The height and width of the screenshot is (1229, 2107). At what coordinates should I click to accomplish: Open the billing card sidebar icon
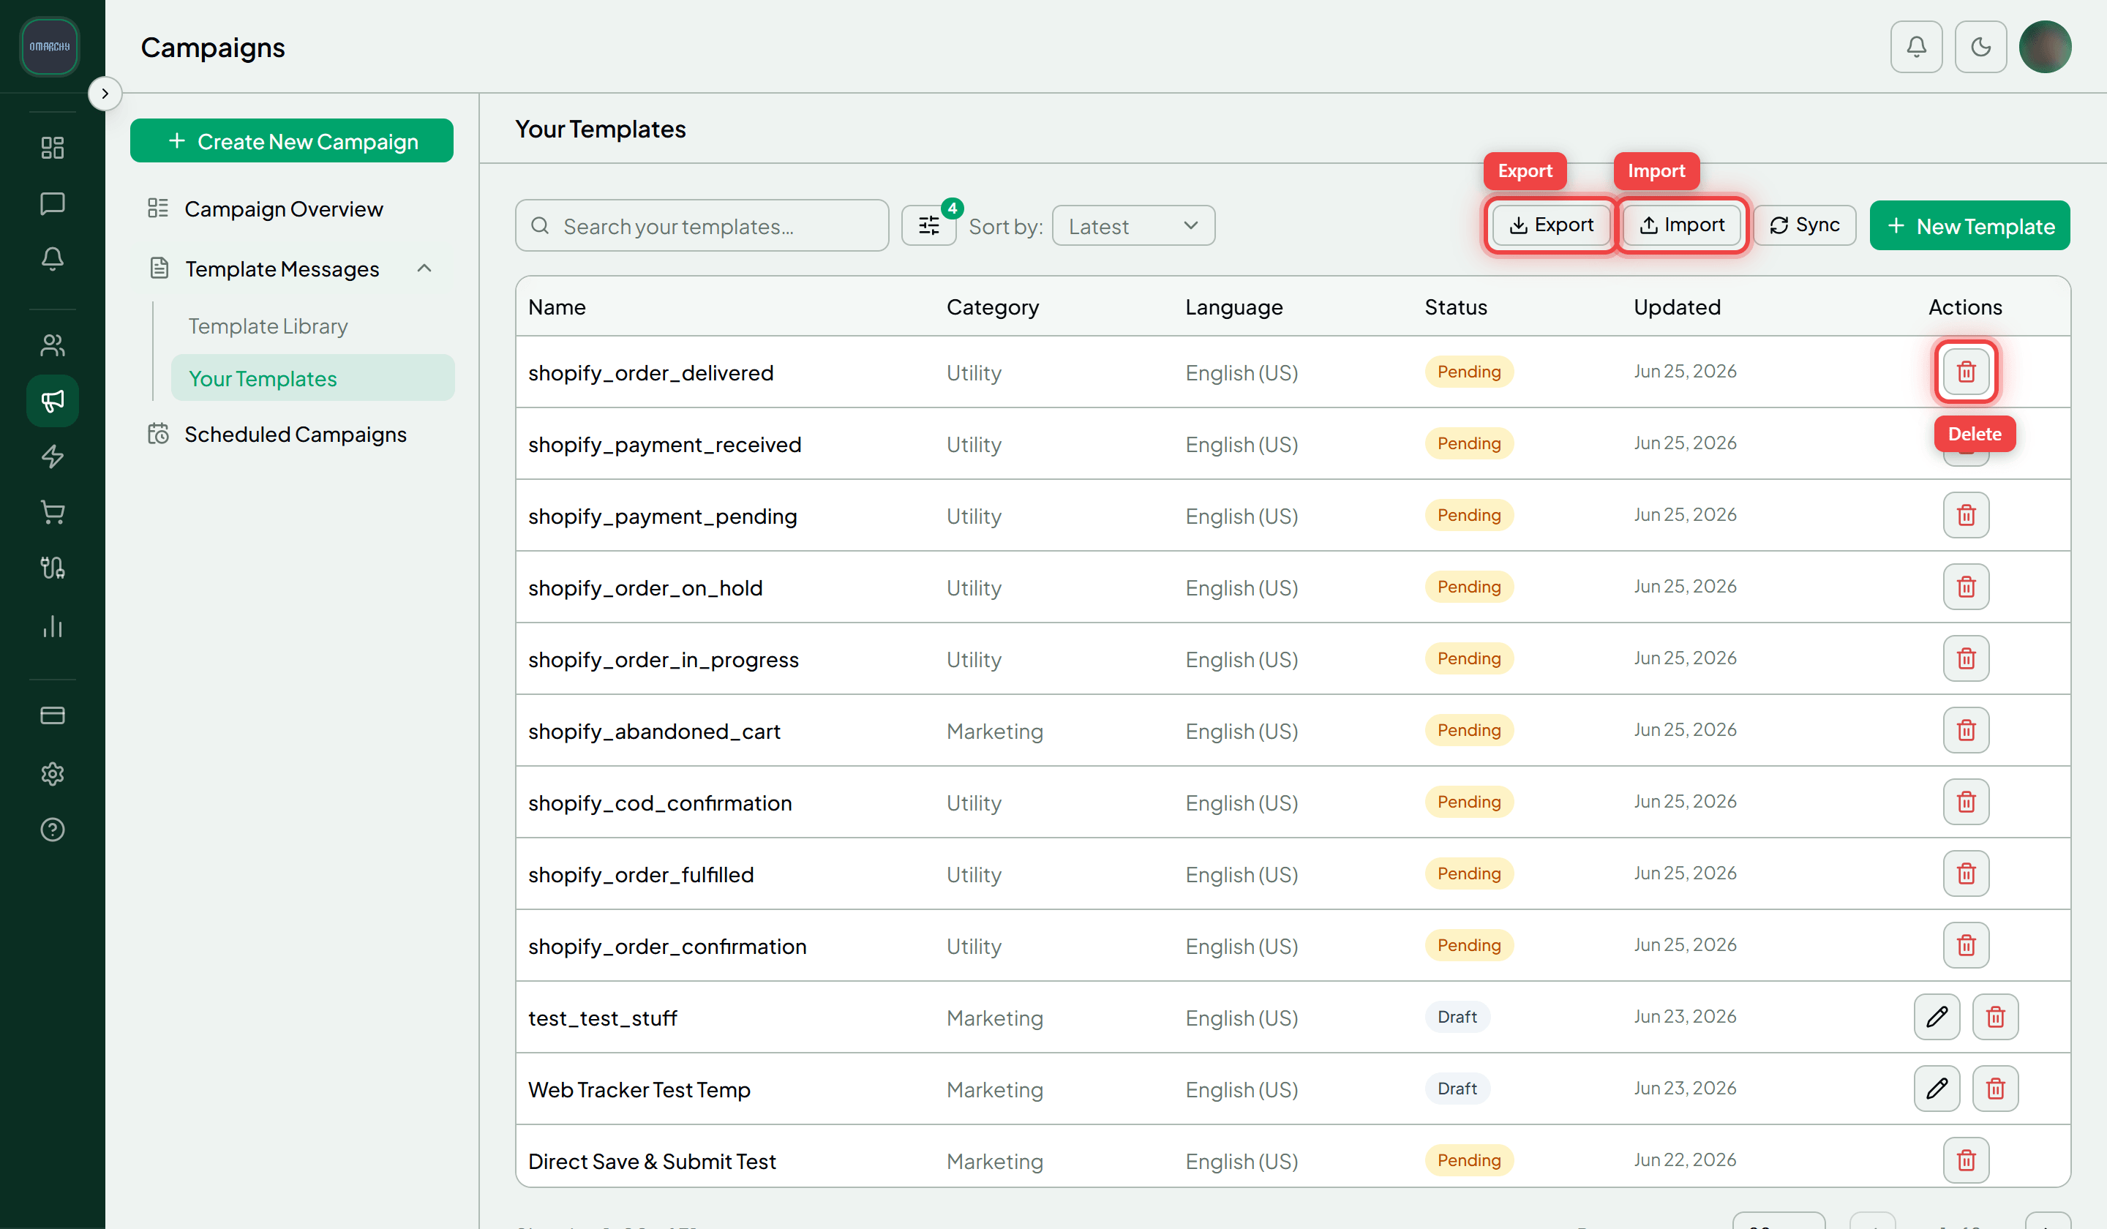[x=53, y=715]
